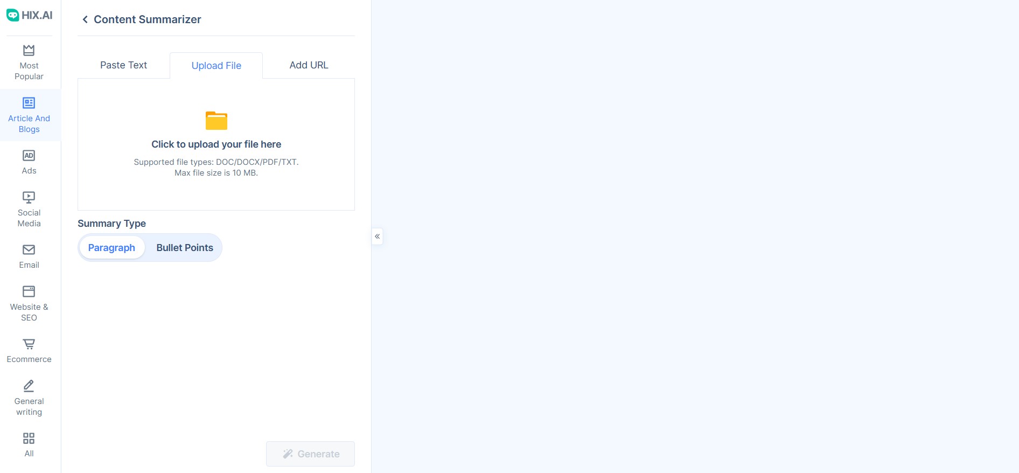Click the Generate button

click(x=311, y=454)
